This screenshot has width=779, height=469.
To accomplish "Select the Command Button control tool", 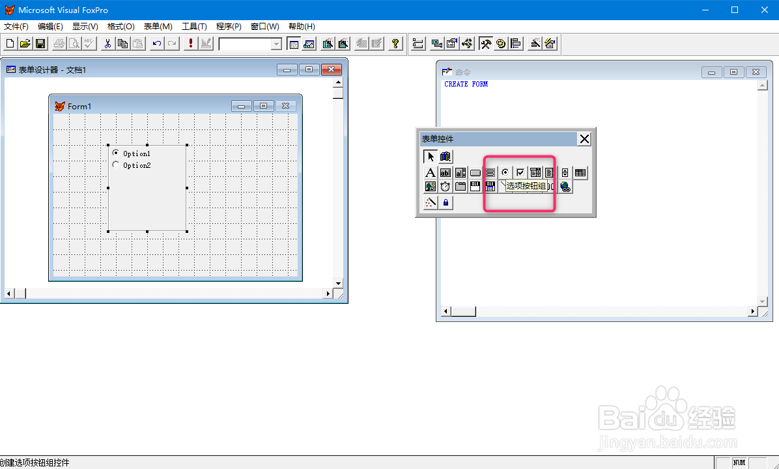I will point(475,173).
